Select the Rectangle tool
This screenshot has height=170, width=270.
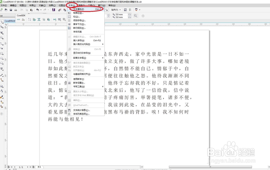tap(2, 53)
